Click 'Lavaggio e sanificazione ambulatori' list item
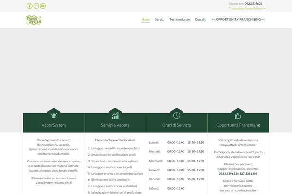This screenshot has height=194, width=292. (114, 186)
